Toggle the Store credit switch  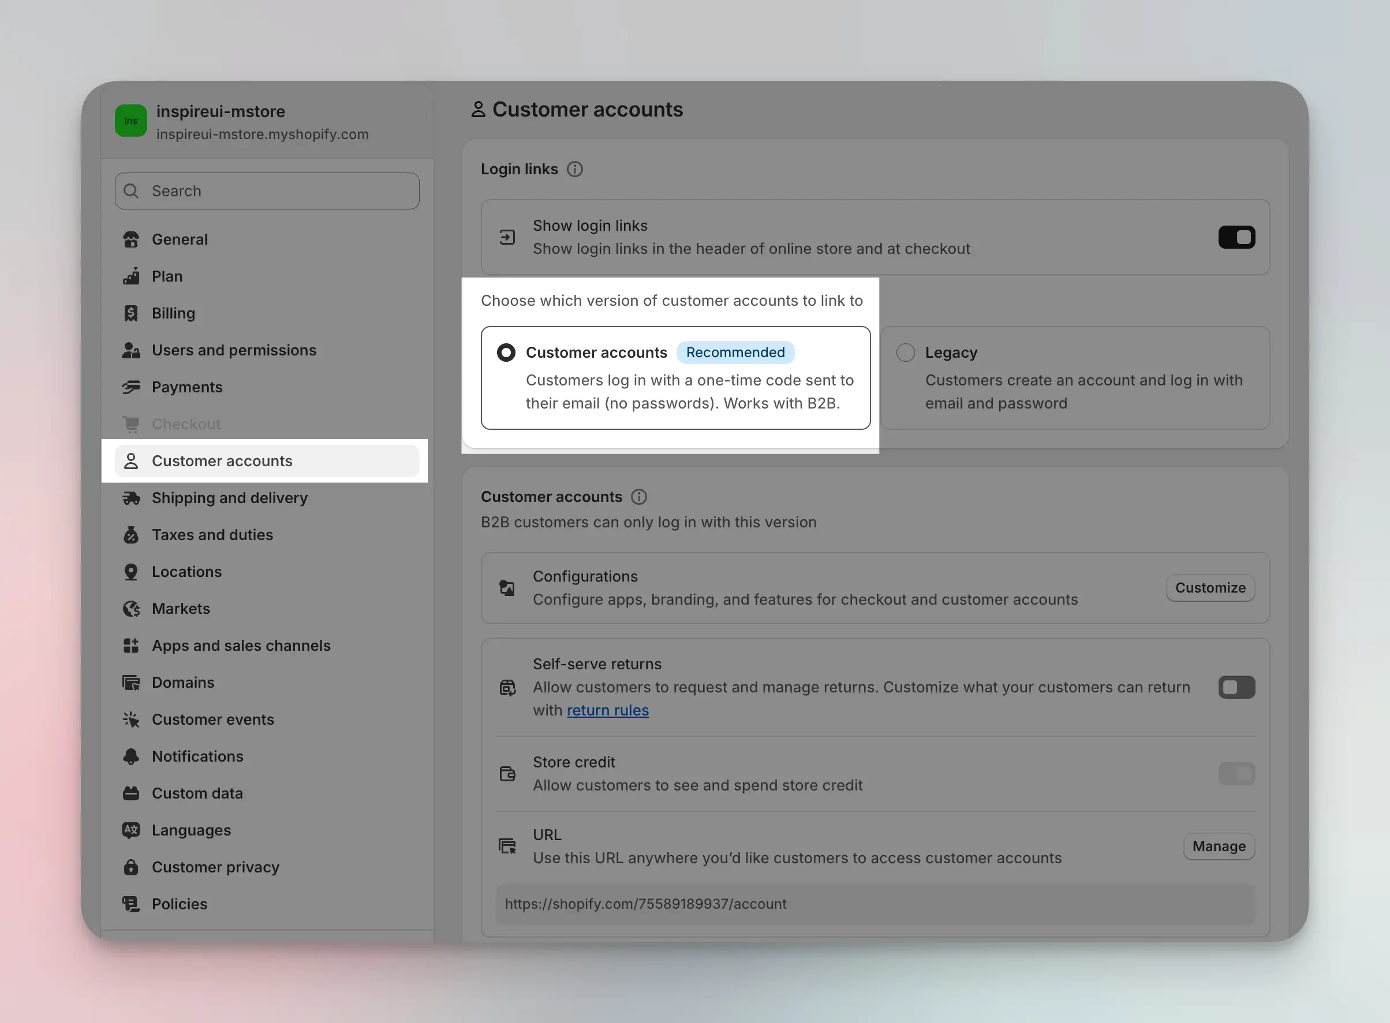(1236, 773)
